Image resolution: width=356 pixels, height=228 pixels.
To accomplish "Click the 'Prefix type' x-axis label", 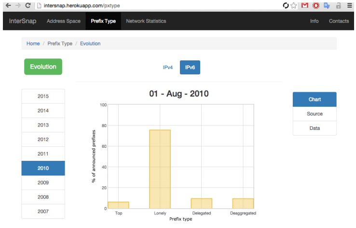I will (x=181, y=219).
